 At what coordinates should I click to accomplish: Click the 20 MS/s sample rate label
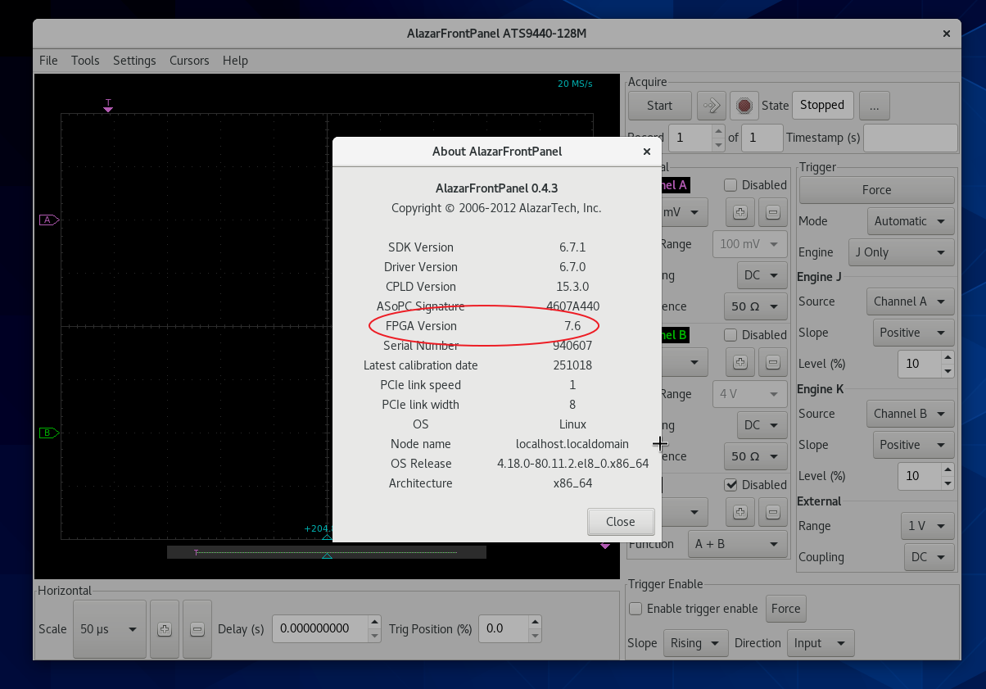coord(575,84)
